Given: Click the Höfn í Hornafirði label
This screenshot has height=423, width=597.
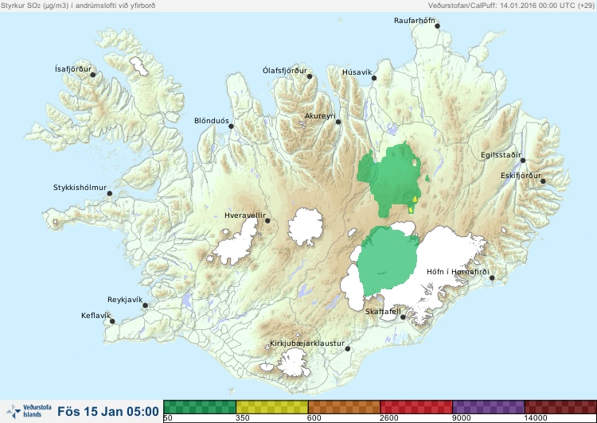Looking at the screenshot, I should (x=458, y=272).
